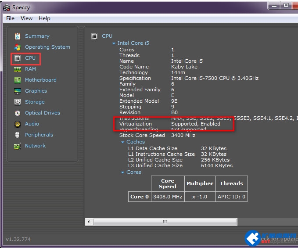Click horizontal scrollbar left arrow
This screenshot has height=248, width=298.
[89, 222]
